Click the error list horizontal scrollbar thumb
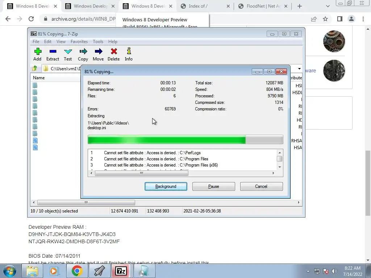371x278 pixels. click(142, 173)
